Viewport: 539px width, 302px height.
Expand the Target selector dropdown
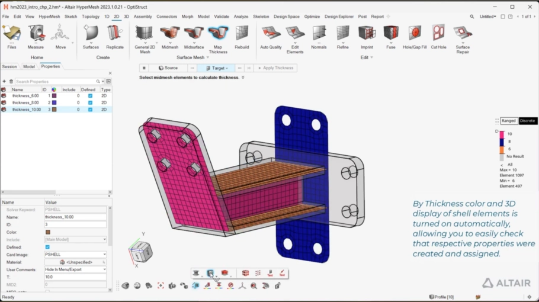227,68
